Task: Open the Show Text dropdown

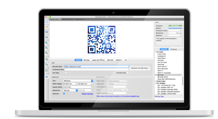Action: (118, 81)
